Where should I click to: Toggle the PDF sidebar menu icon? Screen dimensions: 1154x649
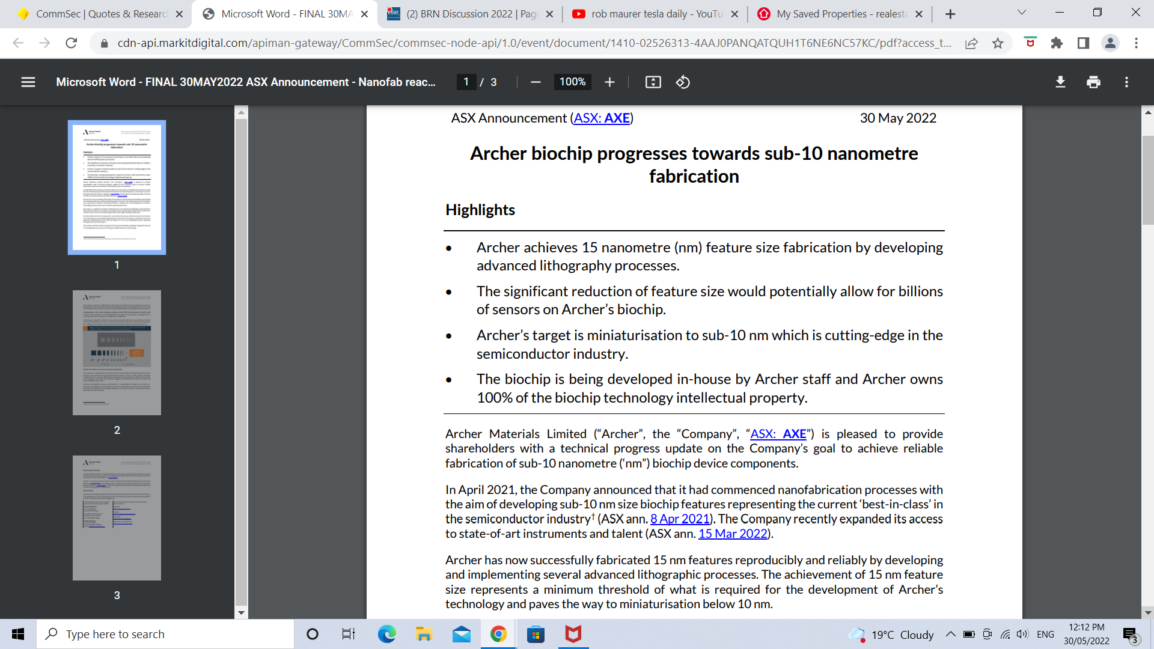click(28, 82)
